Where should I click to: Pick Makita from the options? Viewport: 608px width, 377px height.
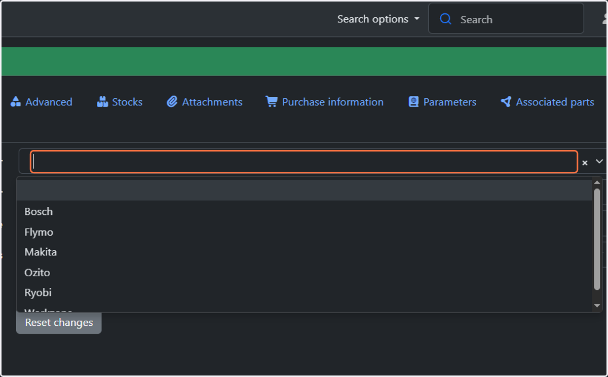click(304, 252)
